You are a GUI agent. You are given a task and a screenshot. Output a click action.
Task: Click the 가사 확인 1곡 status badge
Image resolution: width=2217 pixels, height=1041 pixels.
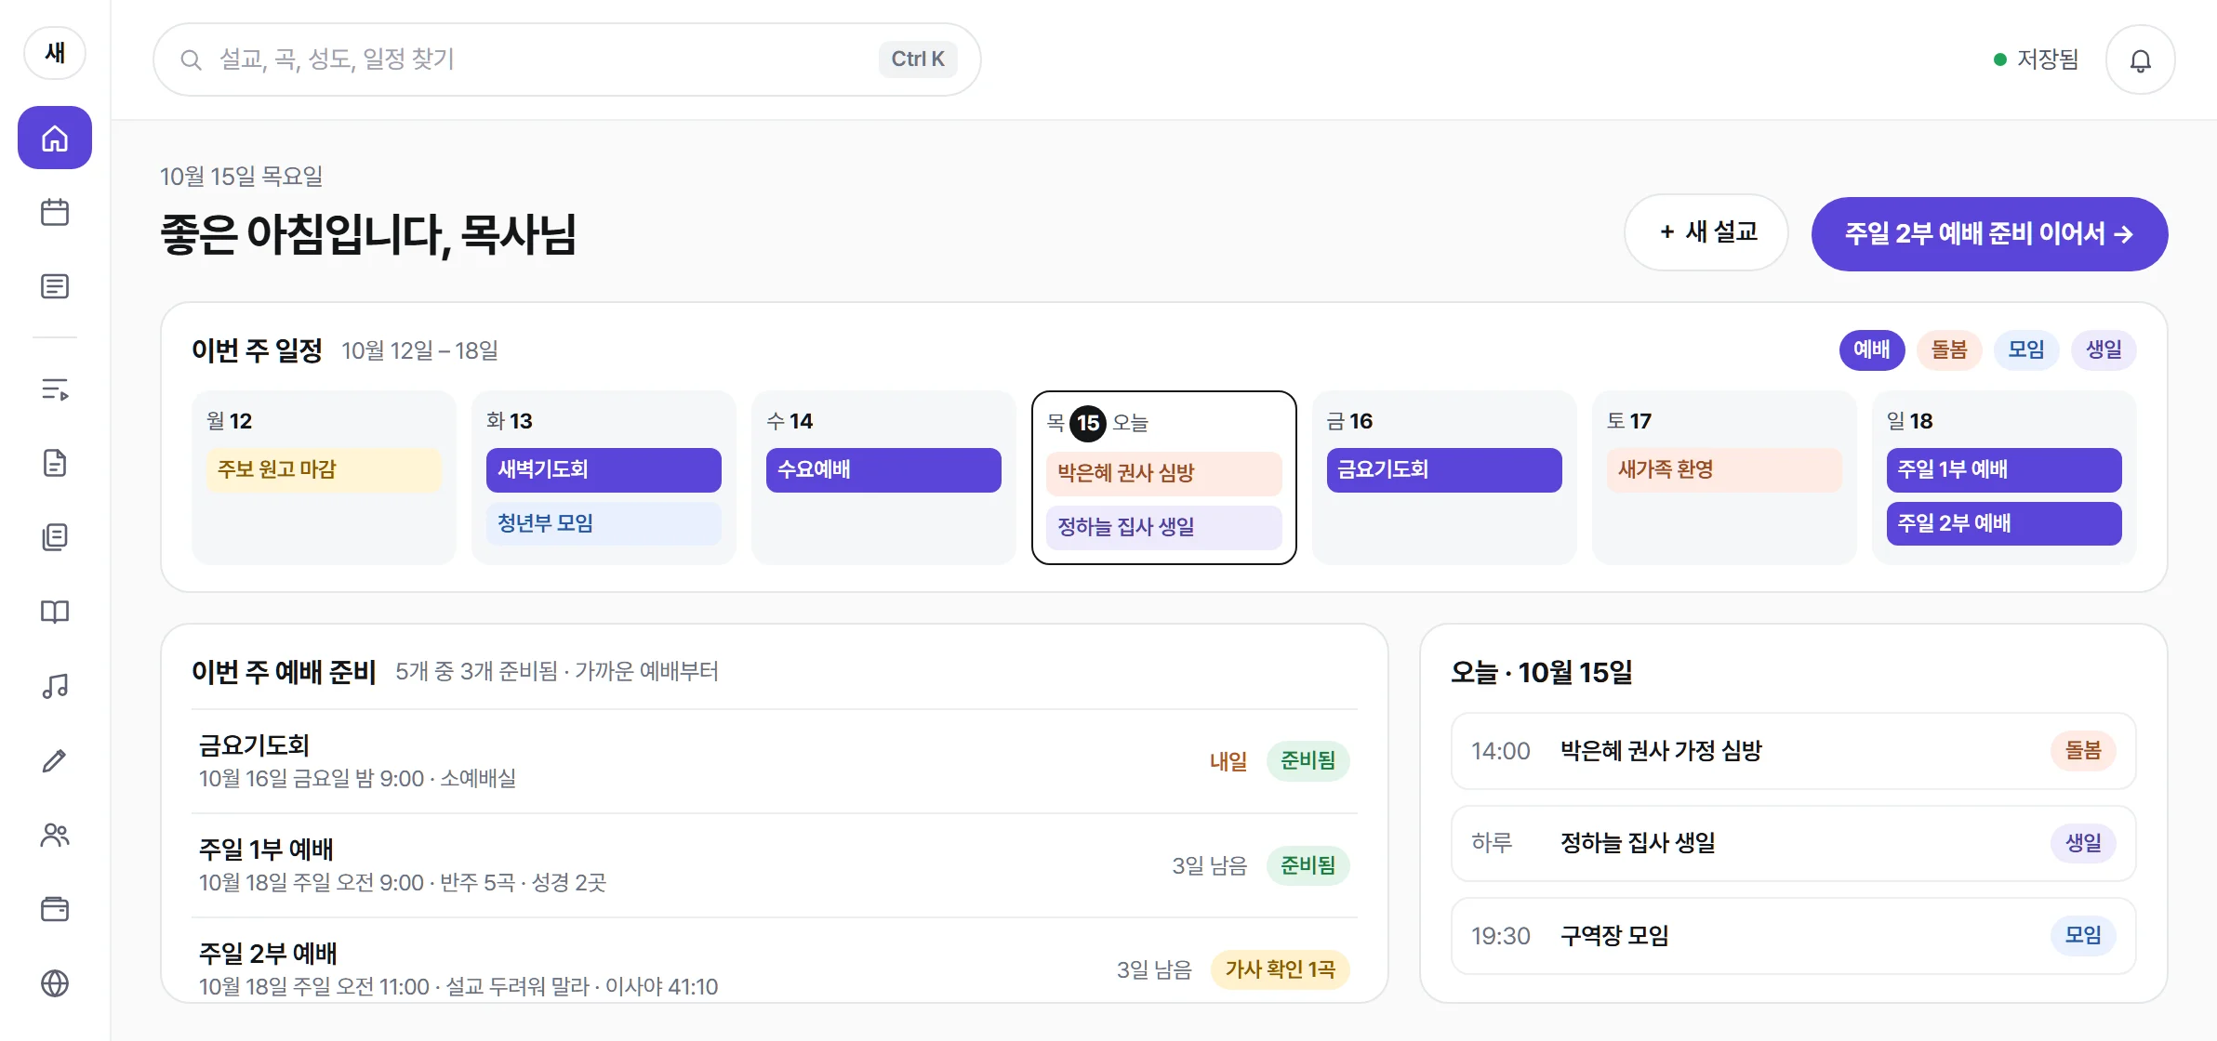[x=1280, y=969]
